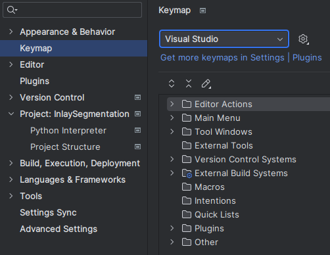Follow the Plugins link under the keymap dropdown
The width and height of the screenshot is (330, 255).
307,57
